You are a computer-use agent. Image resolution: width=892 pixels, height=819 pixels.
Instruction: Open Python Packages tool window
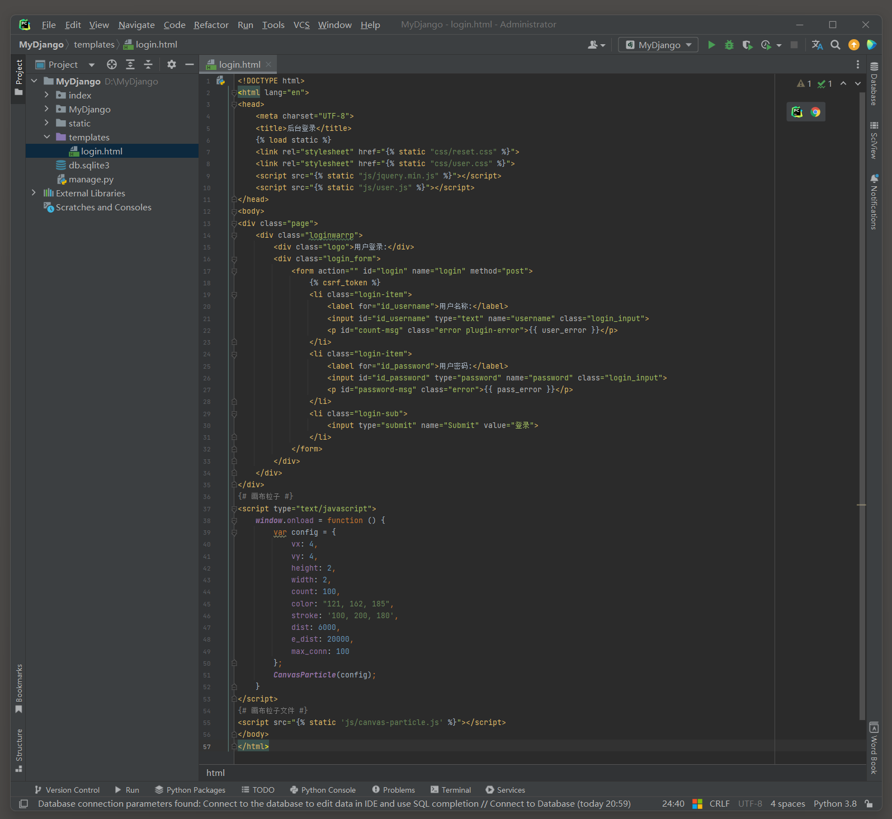click(190, 790)
